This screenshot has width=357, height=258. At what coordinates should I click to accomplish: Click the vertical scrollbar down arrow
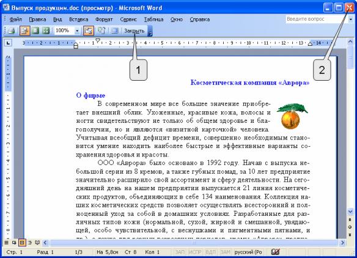point(350,212)
